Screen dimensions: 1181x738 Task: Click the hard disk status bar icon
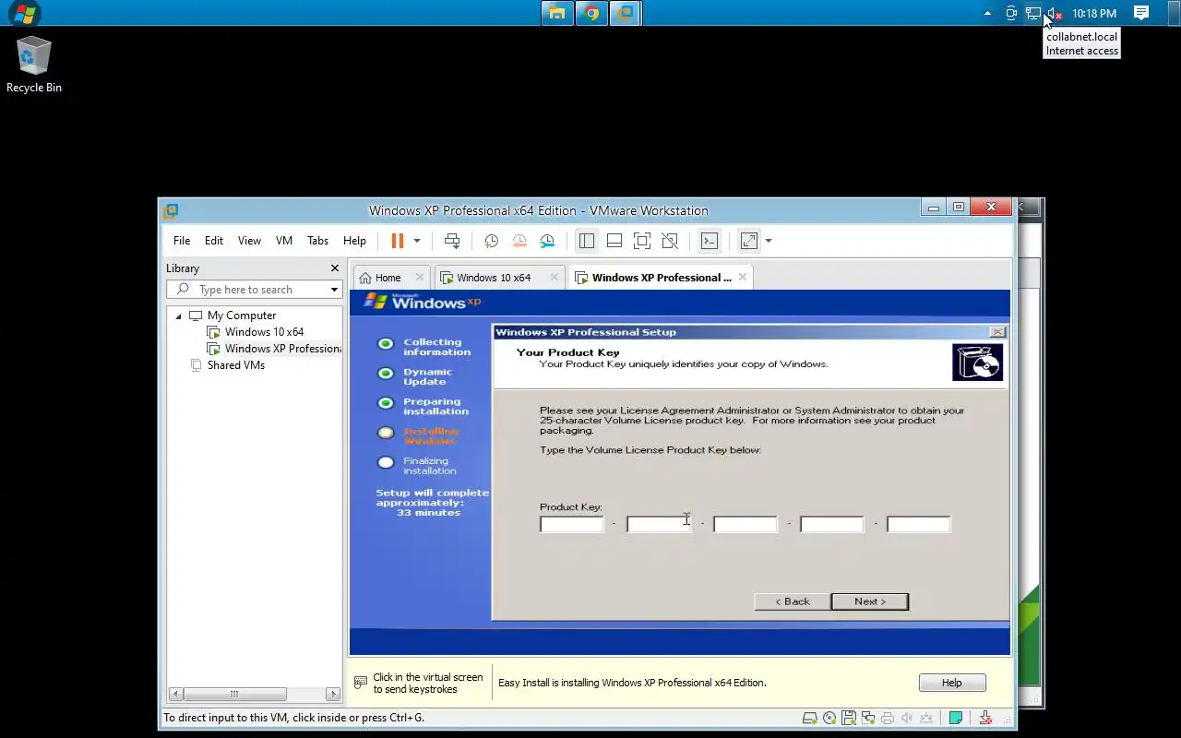(x=809, y=718)
